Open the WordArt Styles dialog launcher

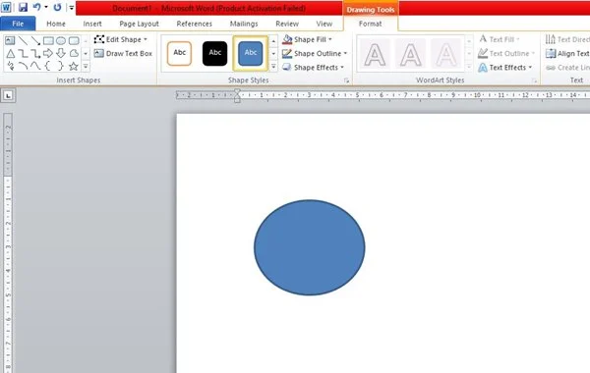(534, 80)
